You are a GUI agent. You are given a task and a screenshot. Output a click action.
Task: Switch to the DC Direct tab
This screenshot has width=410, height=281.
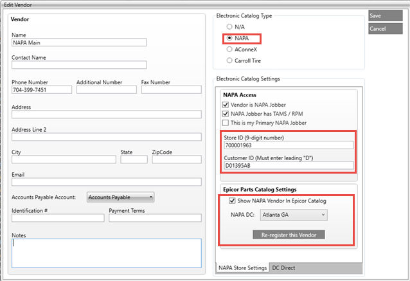tap(283, 268)
